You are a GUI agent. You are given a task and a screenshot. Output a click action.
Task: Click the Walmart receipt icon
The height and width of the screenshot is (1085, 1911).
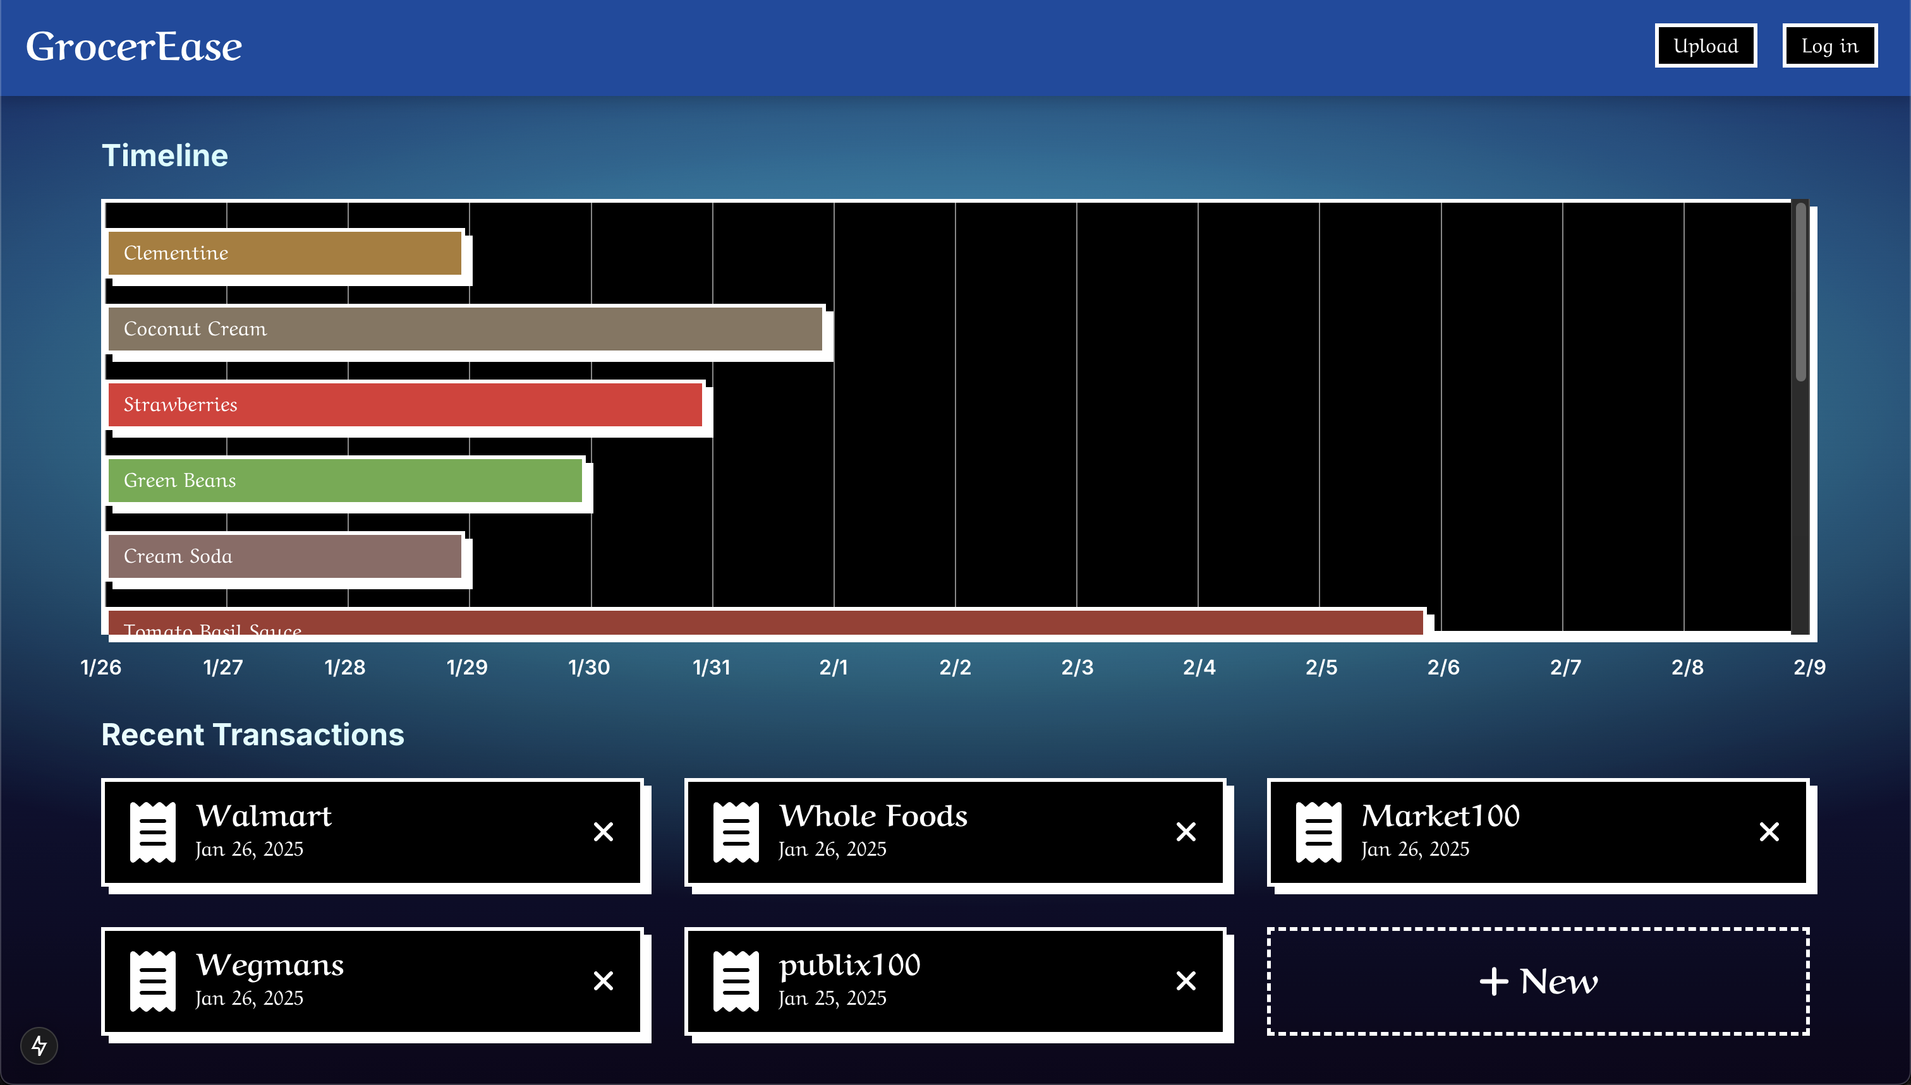click(153, 832)
